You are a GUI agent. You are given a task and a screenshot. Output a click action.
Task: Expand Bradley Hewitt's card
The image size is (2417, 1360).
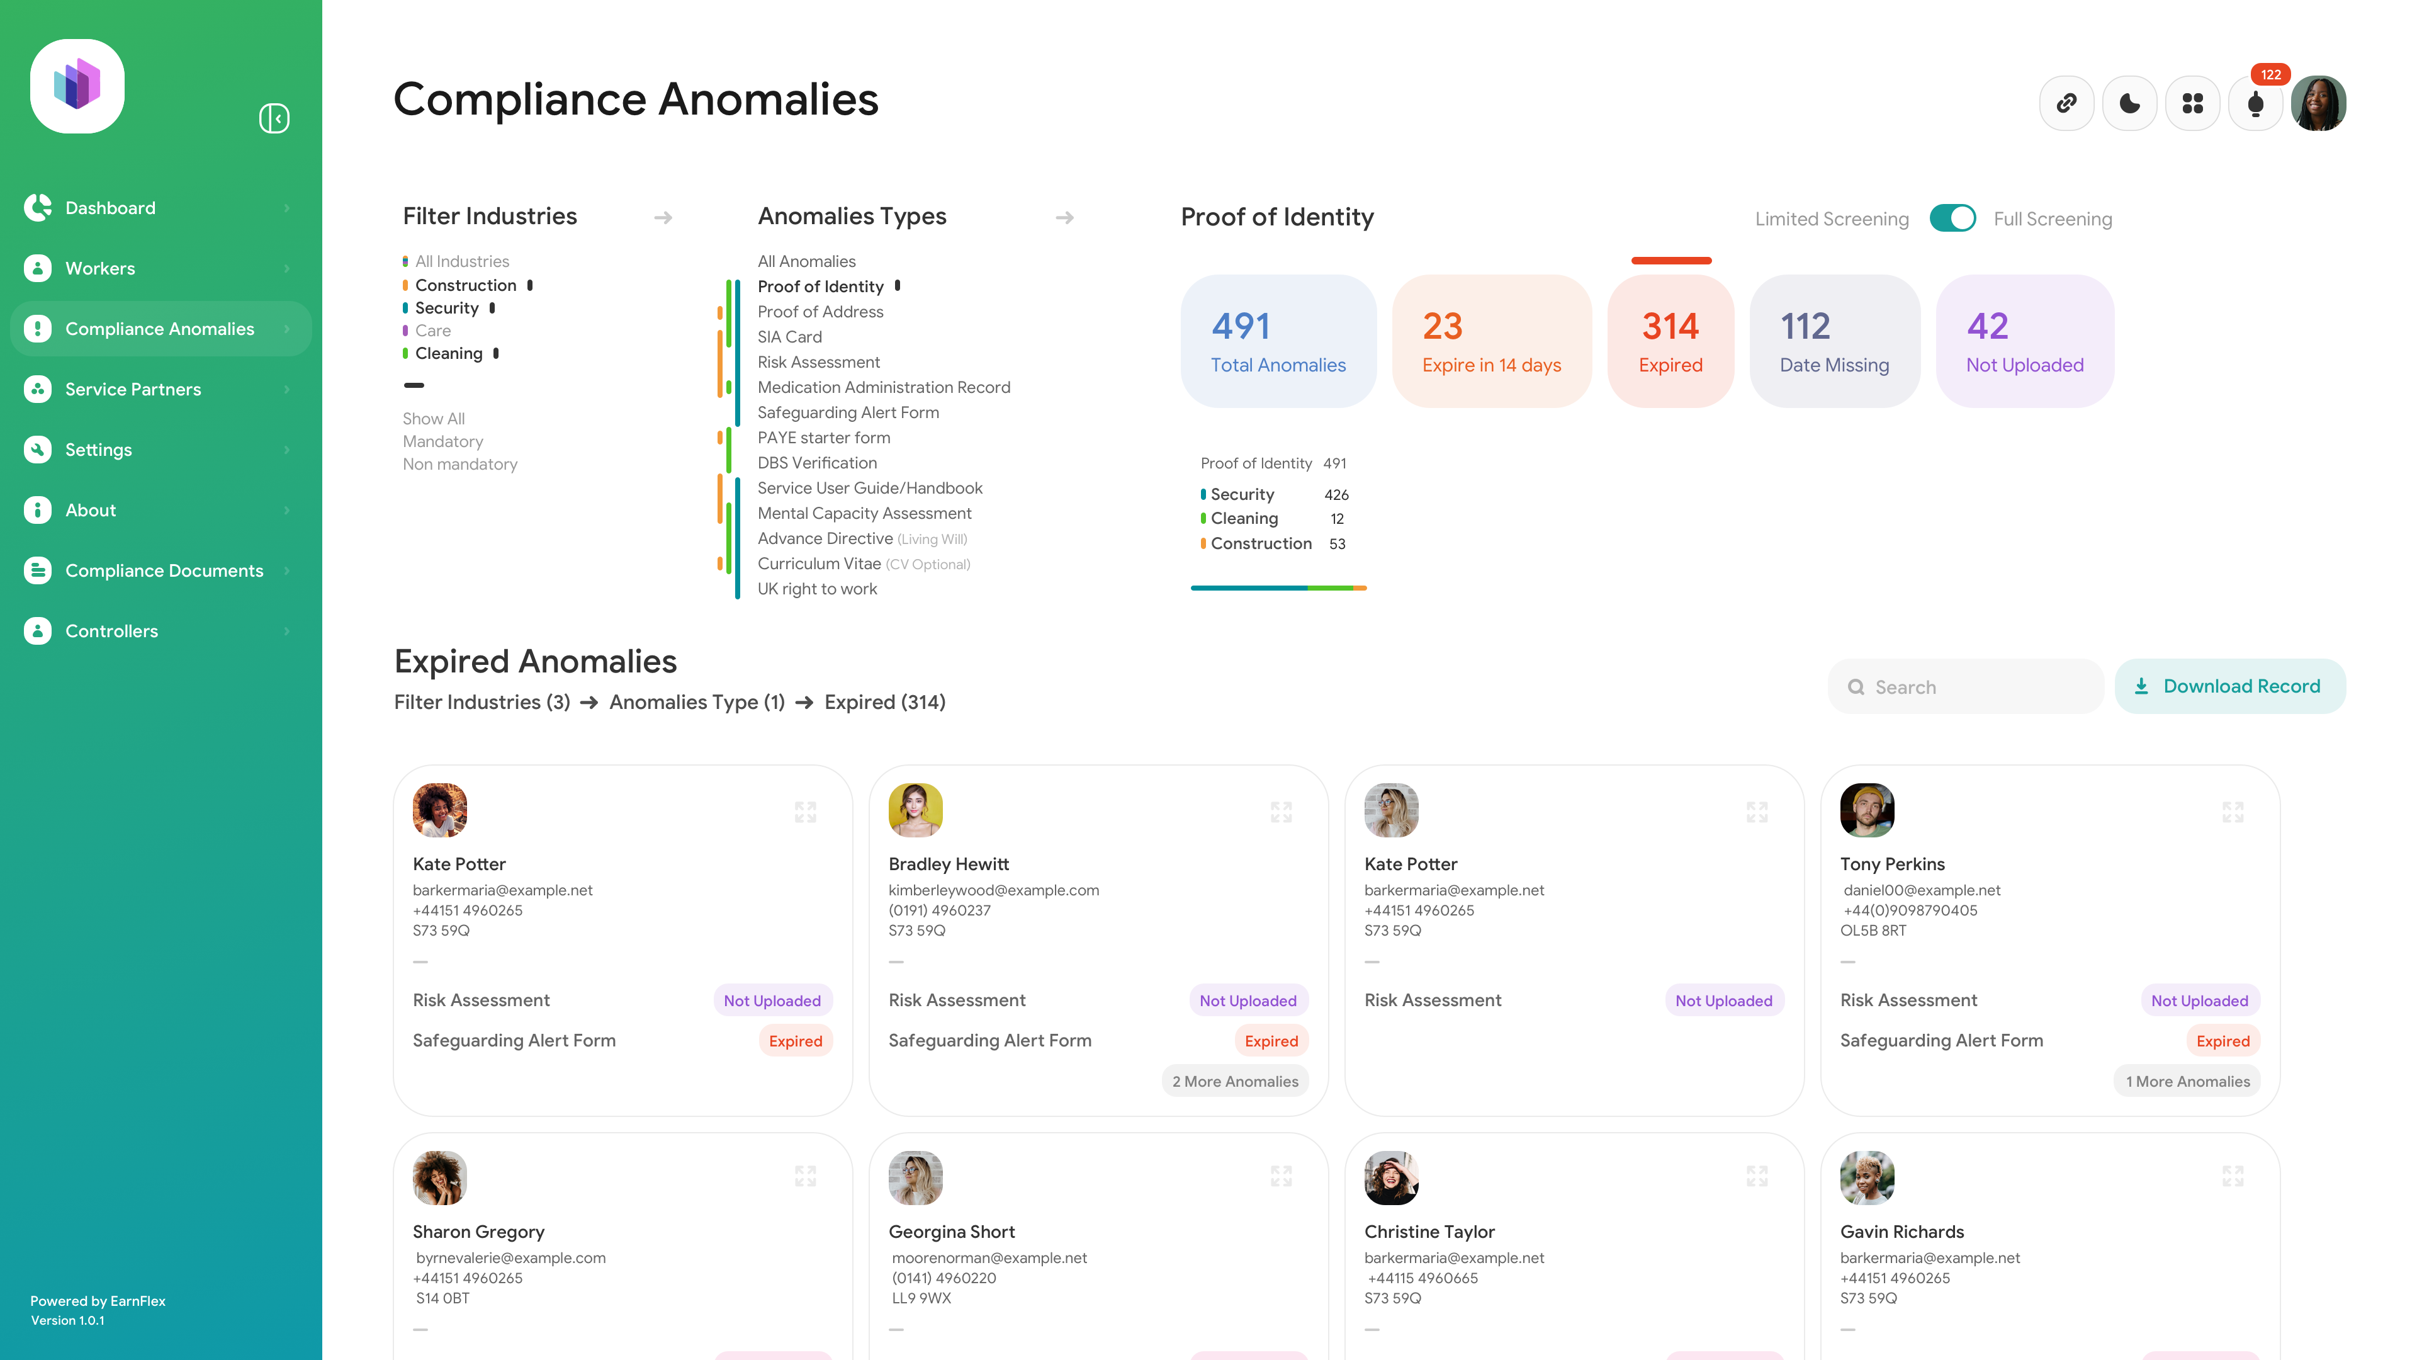tap(1282, 812)
